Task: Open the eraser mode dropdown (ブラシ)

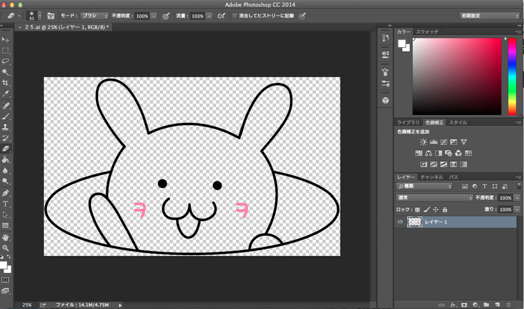Action: [95, 16]
